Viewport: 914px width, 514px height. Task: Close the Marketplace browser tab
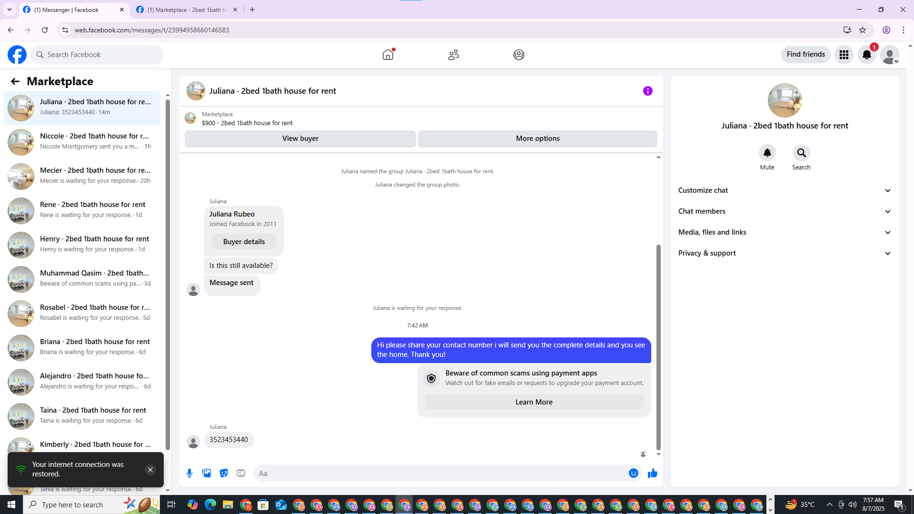(235, 10)
